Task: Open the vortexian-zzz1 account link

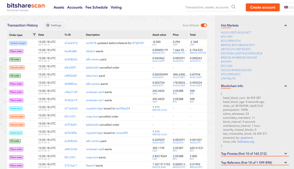Action: pyautogui.click(x=95, y=100)
